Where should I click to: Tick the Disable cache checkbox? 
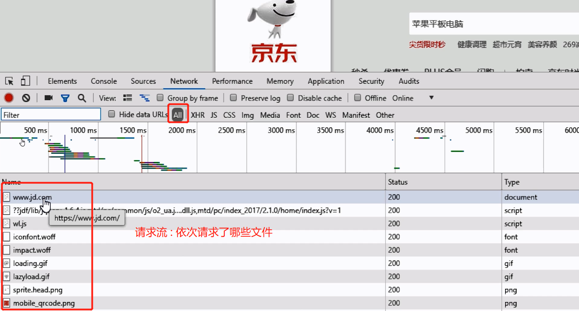[x=291, y=98]
